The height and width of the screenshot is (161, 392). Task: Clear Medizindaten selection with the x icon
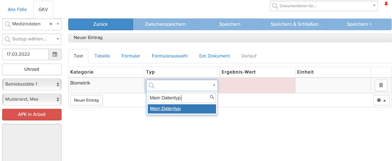click(51, 24)
